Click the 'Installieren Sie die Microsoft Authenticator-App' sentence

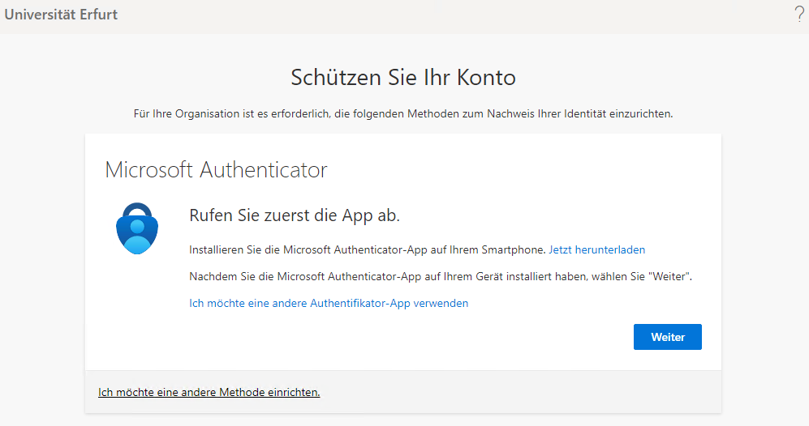pos(367,249)
